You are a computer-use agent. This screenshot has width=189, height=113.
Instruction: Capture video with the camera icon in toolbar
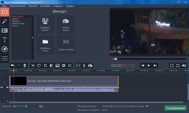tap(90, 66)
